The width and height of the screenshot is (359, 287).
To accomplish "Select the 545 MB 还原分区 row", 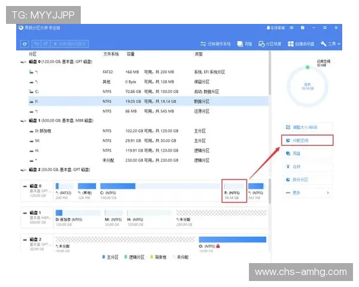I will click(x=148, y=111).
